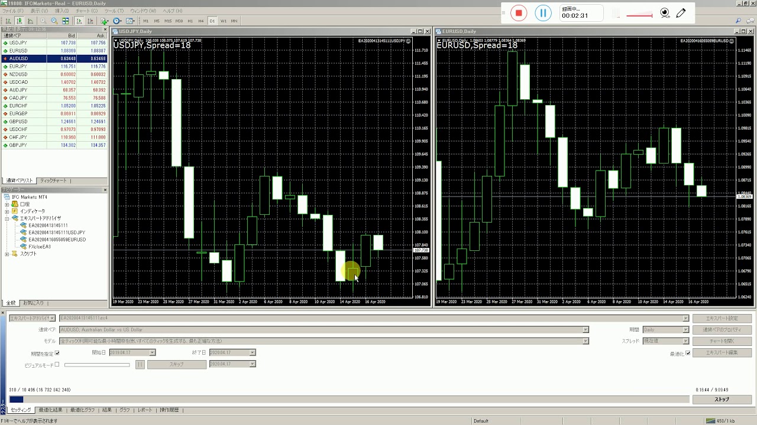Select the bar chart type toolbar icon

coord(8,21)
